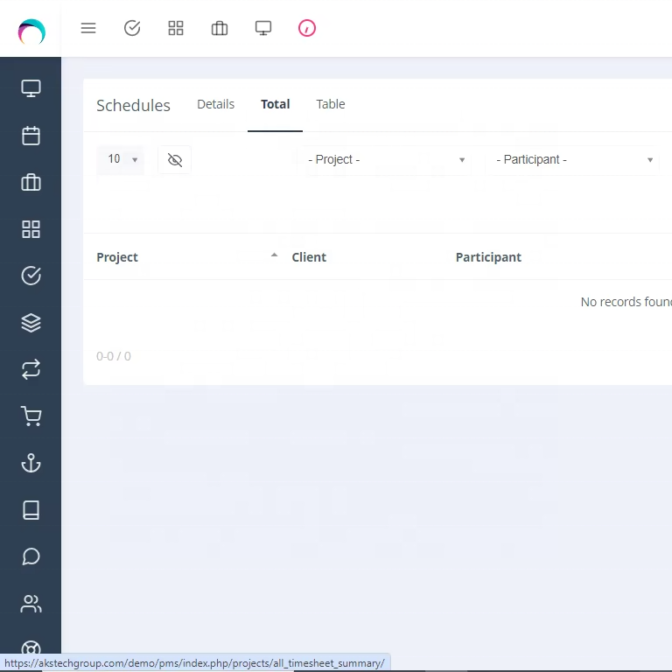
Task: Click the users icon in sidebar
Action: (31, 604)
